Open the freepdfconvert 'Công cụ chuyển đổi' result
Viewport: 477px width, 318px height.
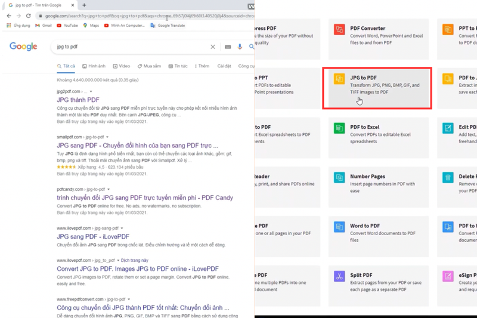[x=143, y=308]
